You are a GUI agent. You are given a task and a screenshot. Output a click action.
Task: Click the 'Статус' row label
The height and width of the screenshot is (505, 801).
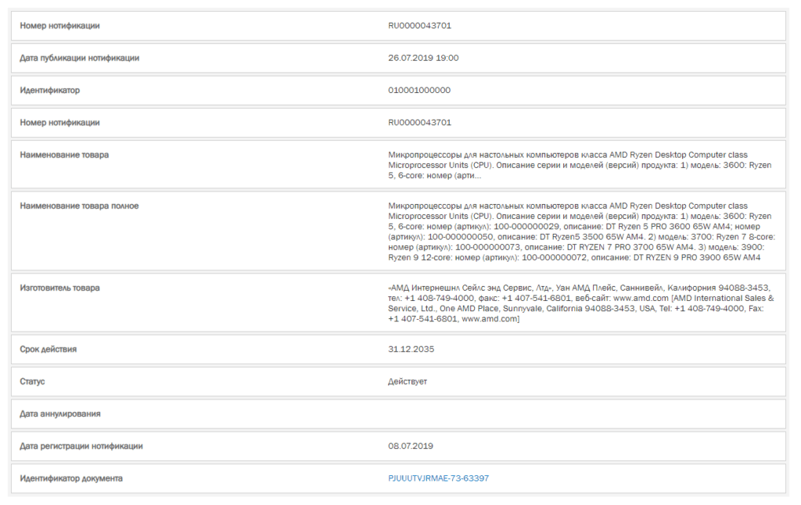32,381
